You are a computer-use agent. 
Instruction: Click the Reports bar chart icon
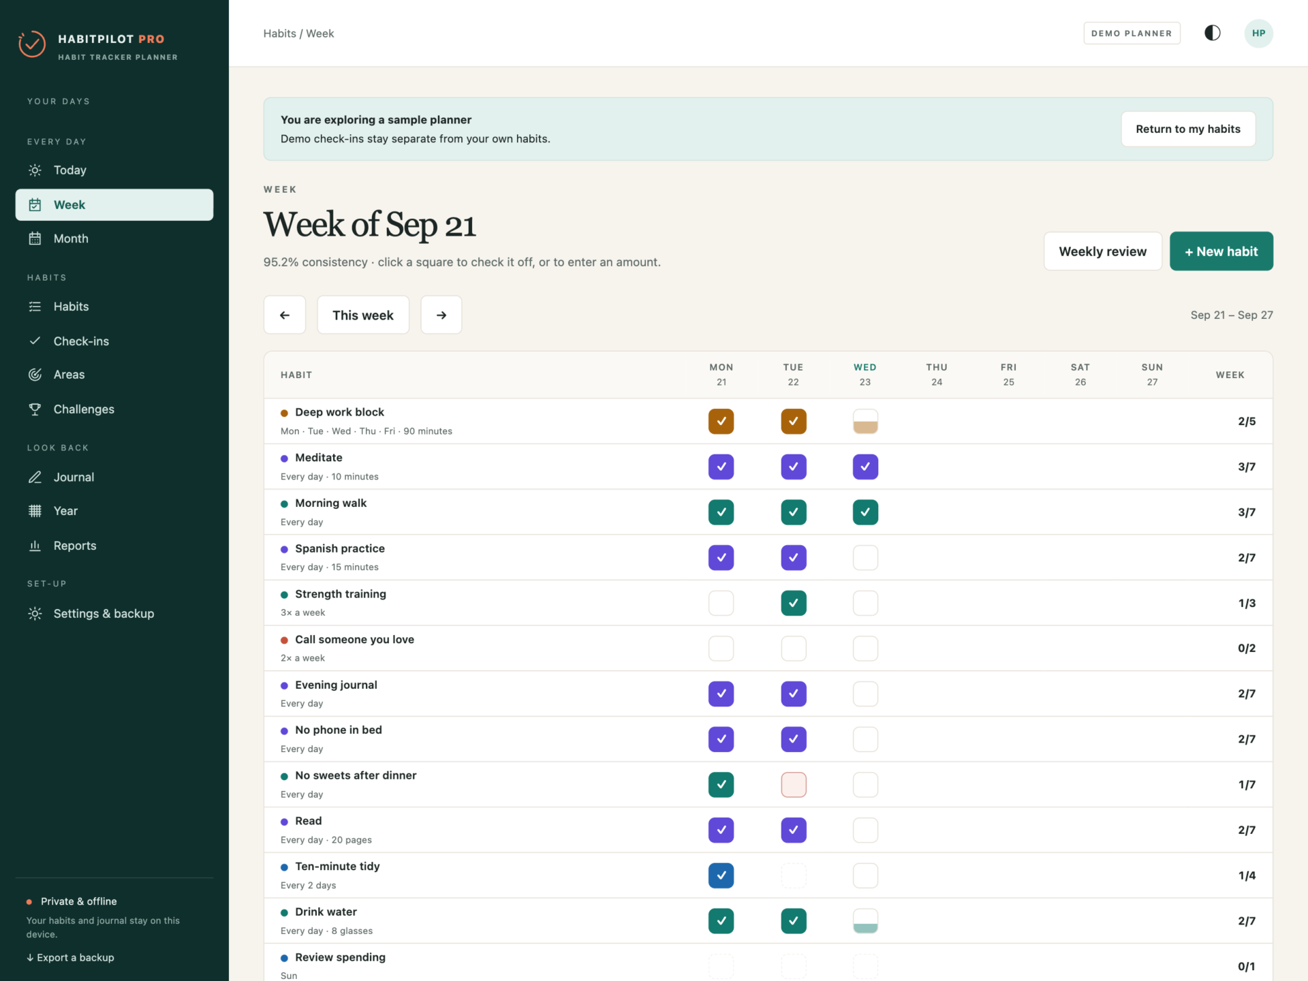(x=35, y=545)
